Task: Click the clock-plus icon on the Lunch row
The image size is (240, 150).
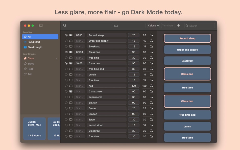Action: (x=151, y=74)
